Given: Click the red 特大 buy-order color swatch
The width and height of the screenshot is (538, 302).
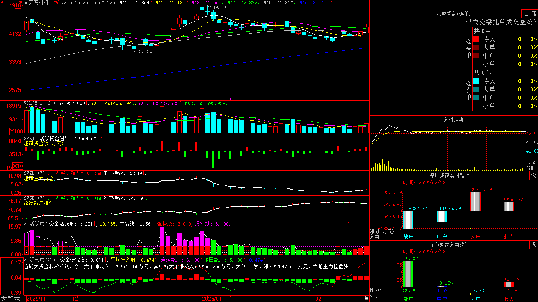Looking at the screenshot, I should pos(476,39).
